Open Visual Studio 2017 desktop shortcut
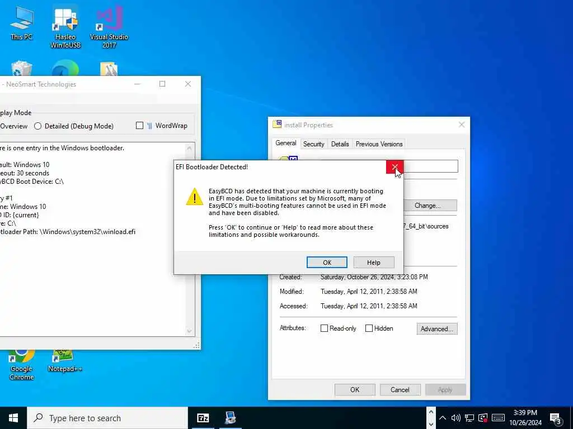This screenshot has width=573, height=429. 109,27
